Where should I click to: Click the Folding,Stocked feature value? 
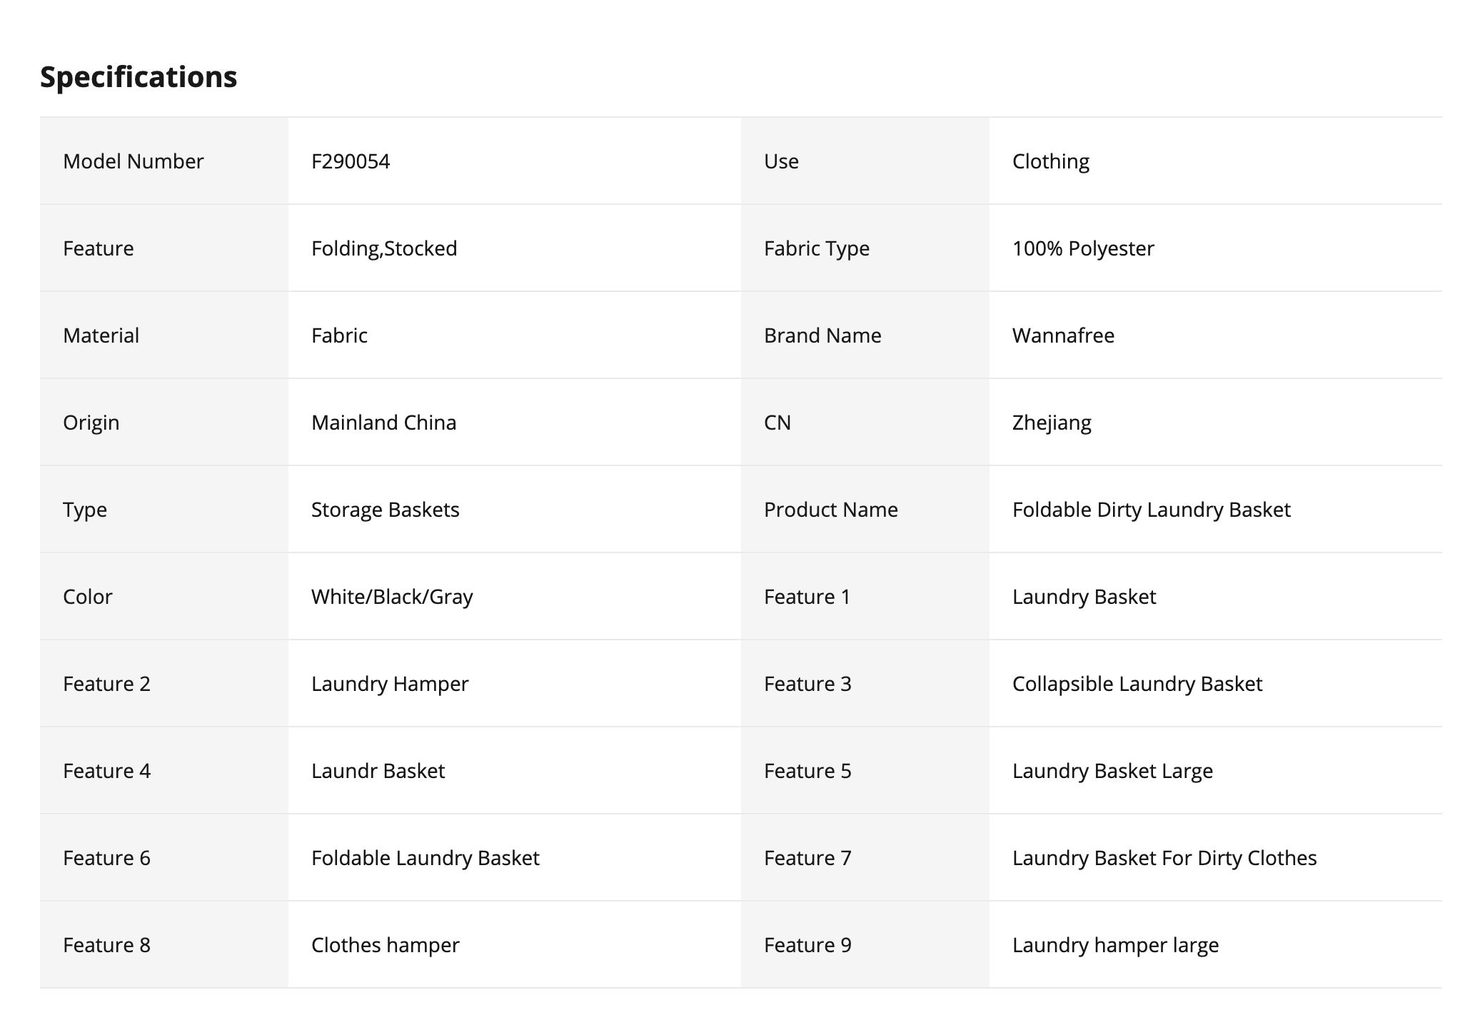click(x=384, y=248)
